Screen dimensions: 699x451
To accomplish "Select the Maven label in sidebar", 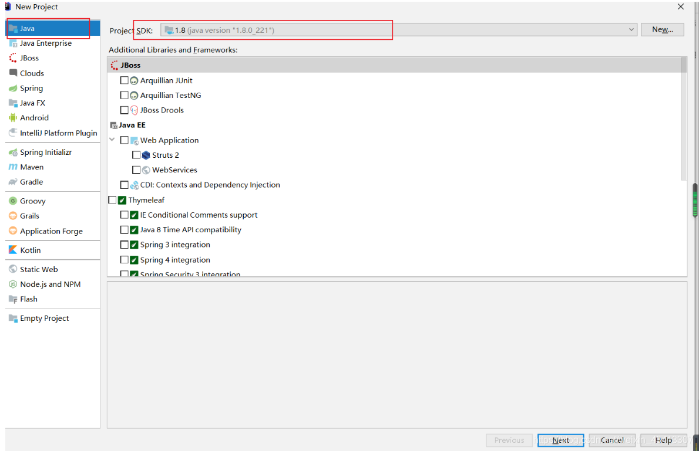I will coord(32,167).
